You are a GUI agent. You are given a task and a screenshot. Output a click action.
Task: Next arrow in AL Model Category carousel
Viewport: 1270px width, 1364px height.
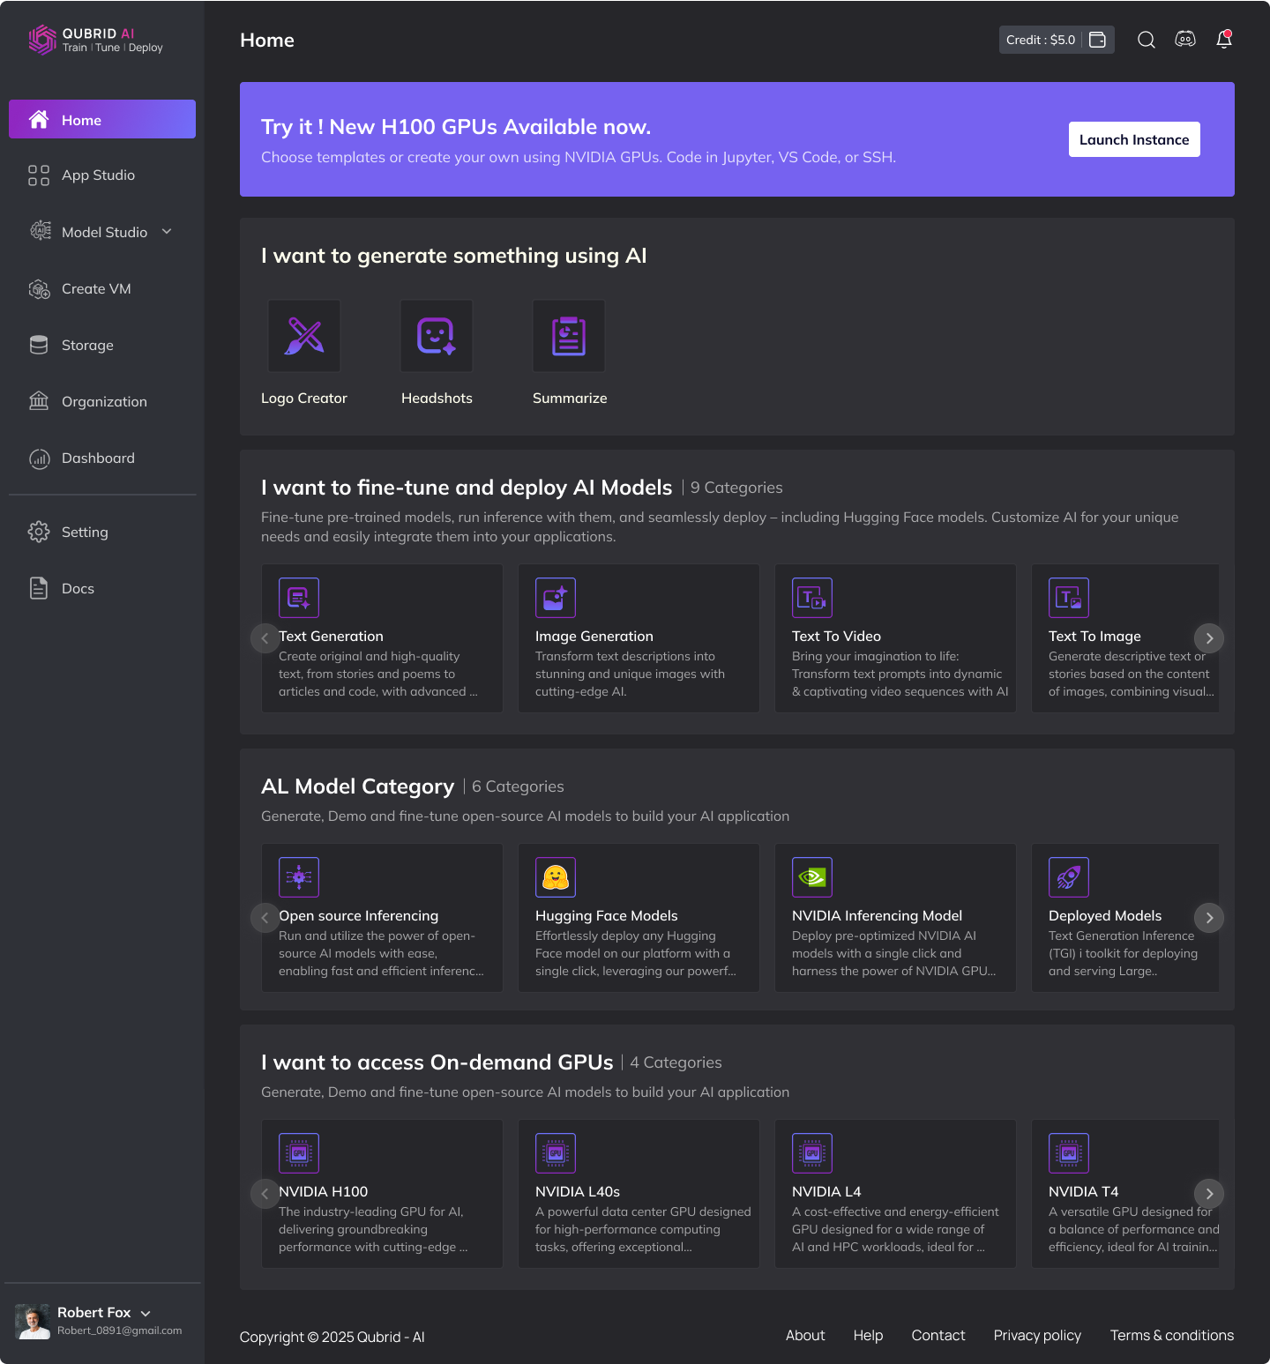pos(1209,918)
